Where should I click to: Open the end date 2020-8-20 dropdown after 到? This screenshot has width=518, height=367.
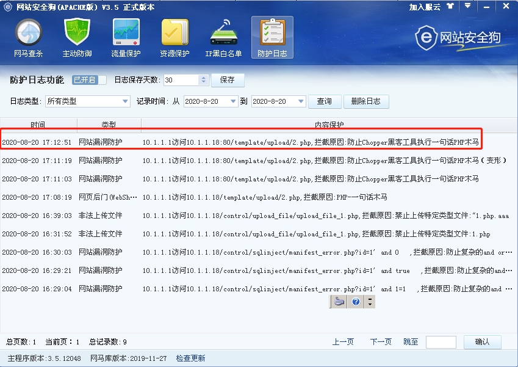tap(278, 101)
